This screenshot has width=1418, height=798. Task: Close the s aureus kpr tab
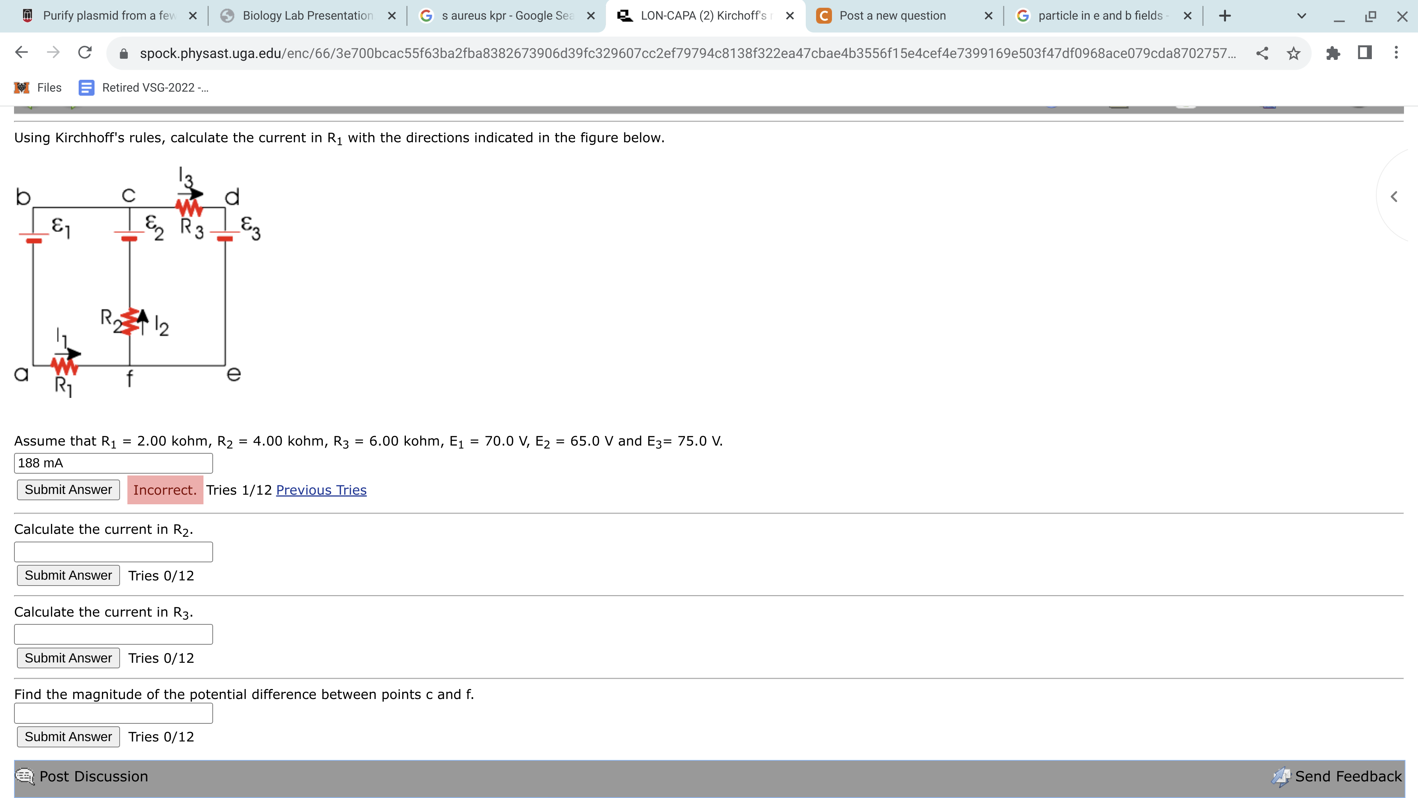point(591,16)
